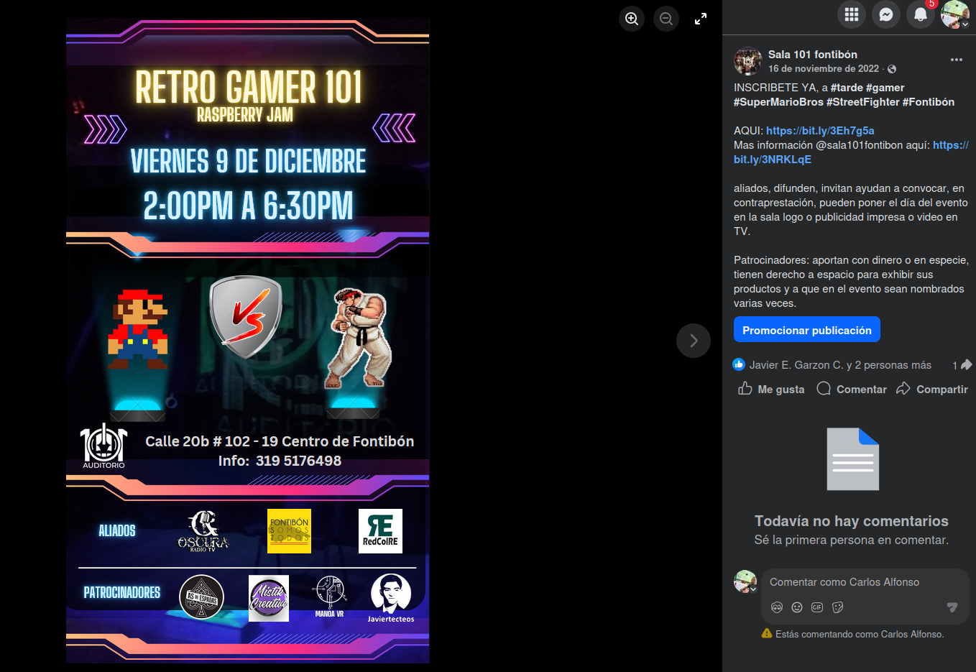
Task: Focus the comment input field
Action: (x=866, y=582)
